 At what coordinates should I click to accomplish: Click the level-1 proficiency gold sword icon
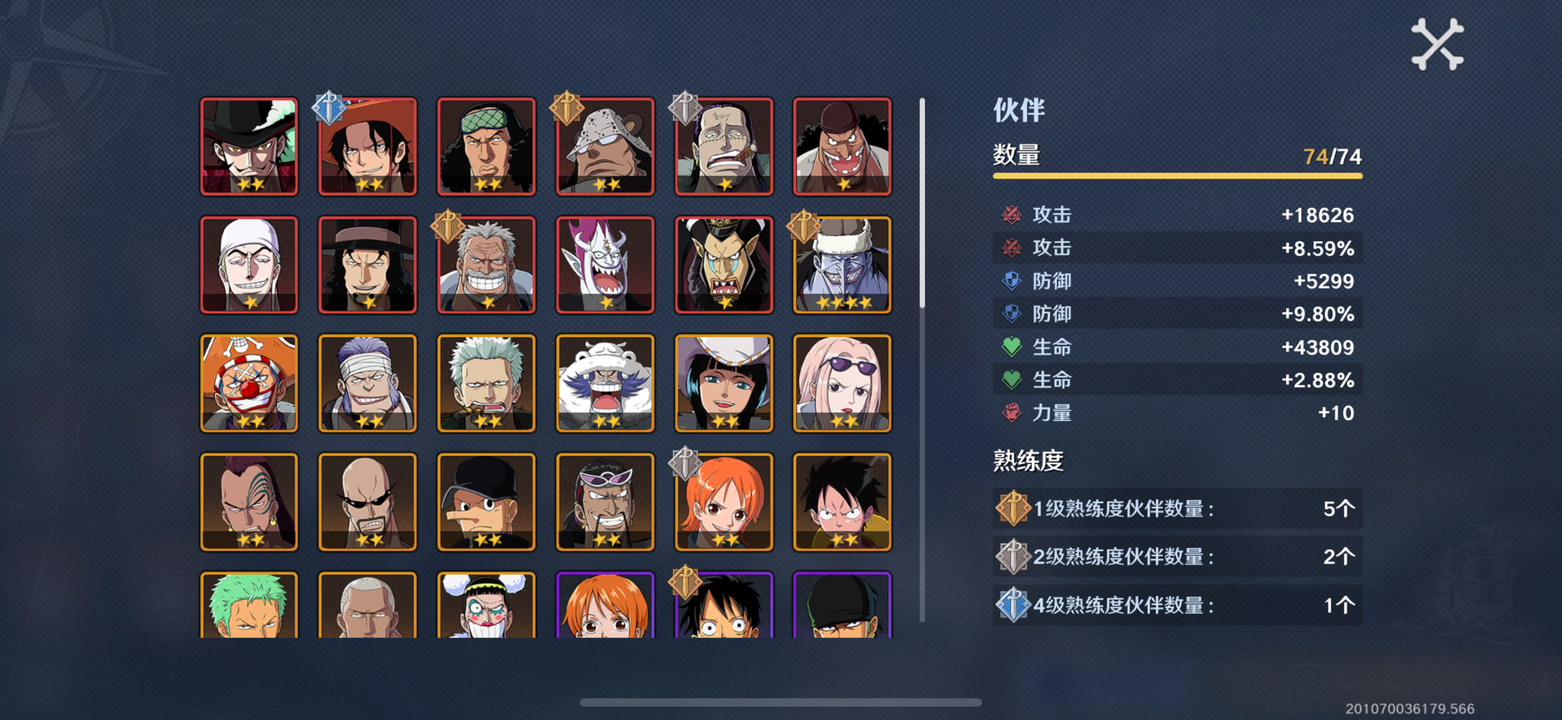point(1013,508)
